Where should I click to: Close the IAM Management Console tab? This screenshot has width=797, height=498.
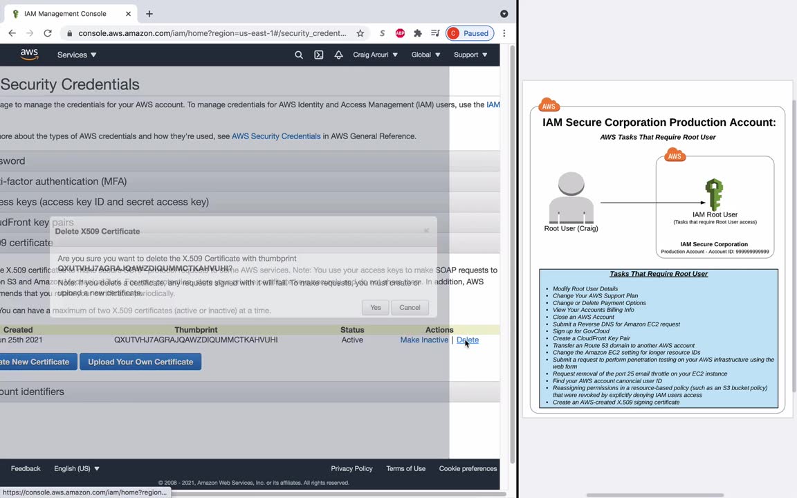(128, 14)
